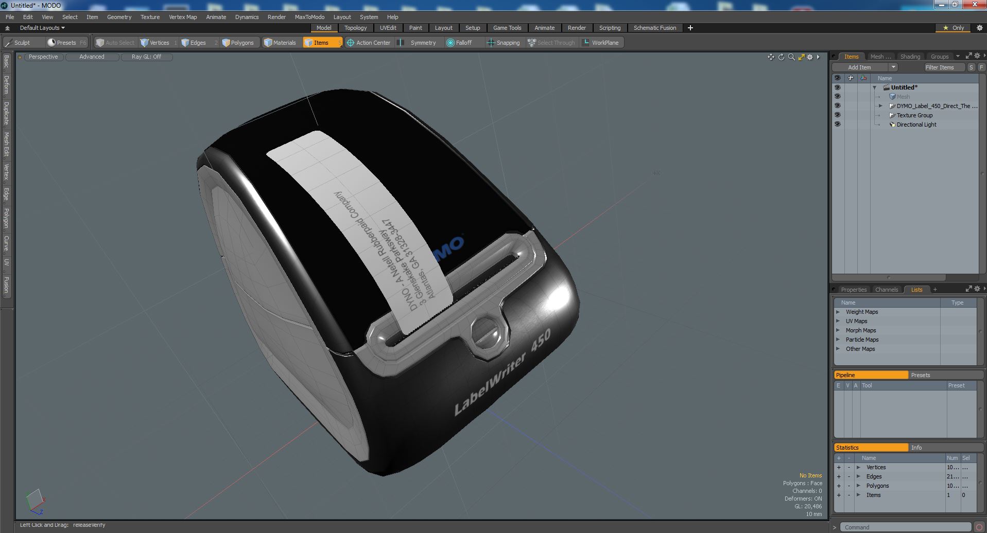The width and height of the screenshot is (987, 533).
Task: Click the Add Item button
Action: point(859,67)
